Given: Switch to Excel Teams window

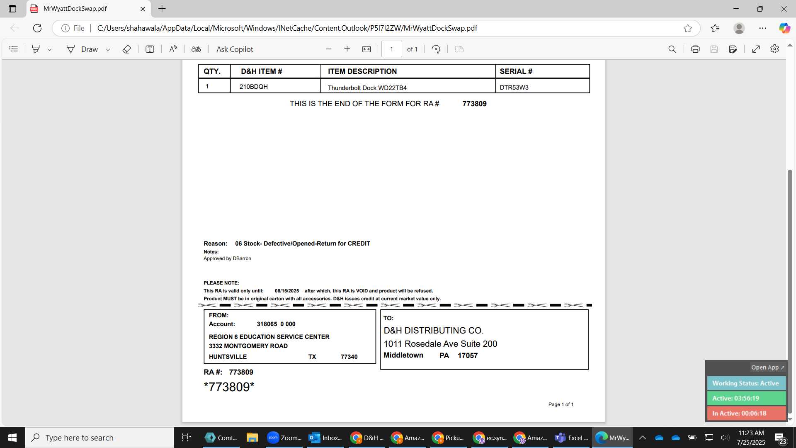Looking at the screenshot, I should click(571, 438).
